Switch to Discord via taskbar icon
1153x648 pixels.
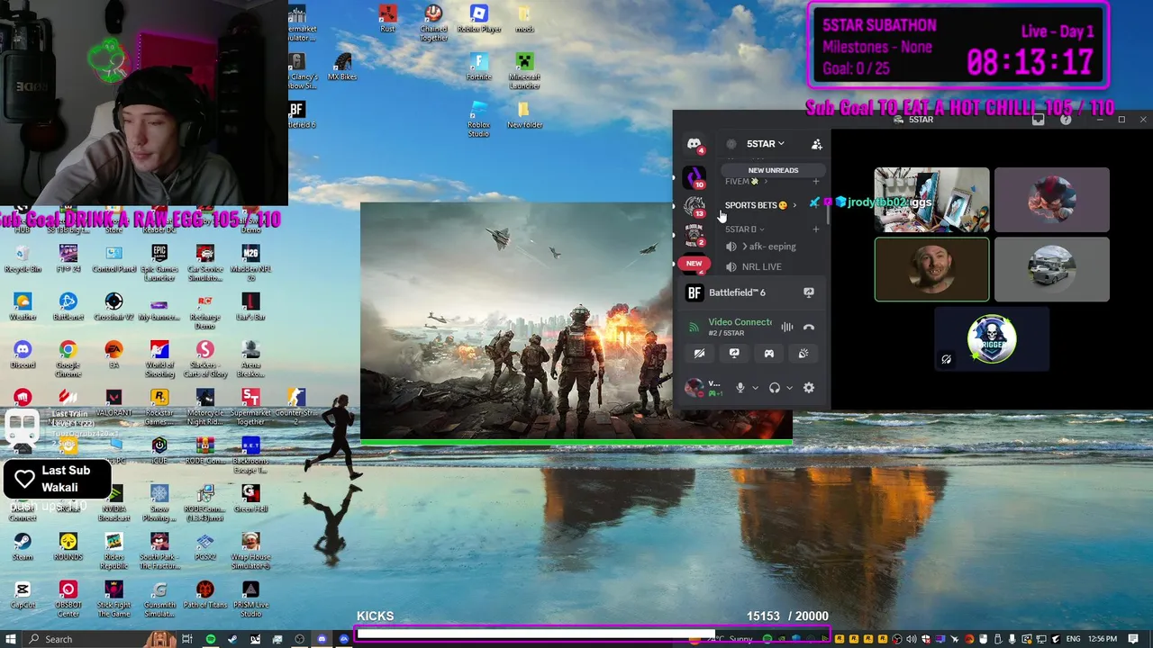[x=322, y=639]
